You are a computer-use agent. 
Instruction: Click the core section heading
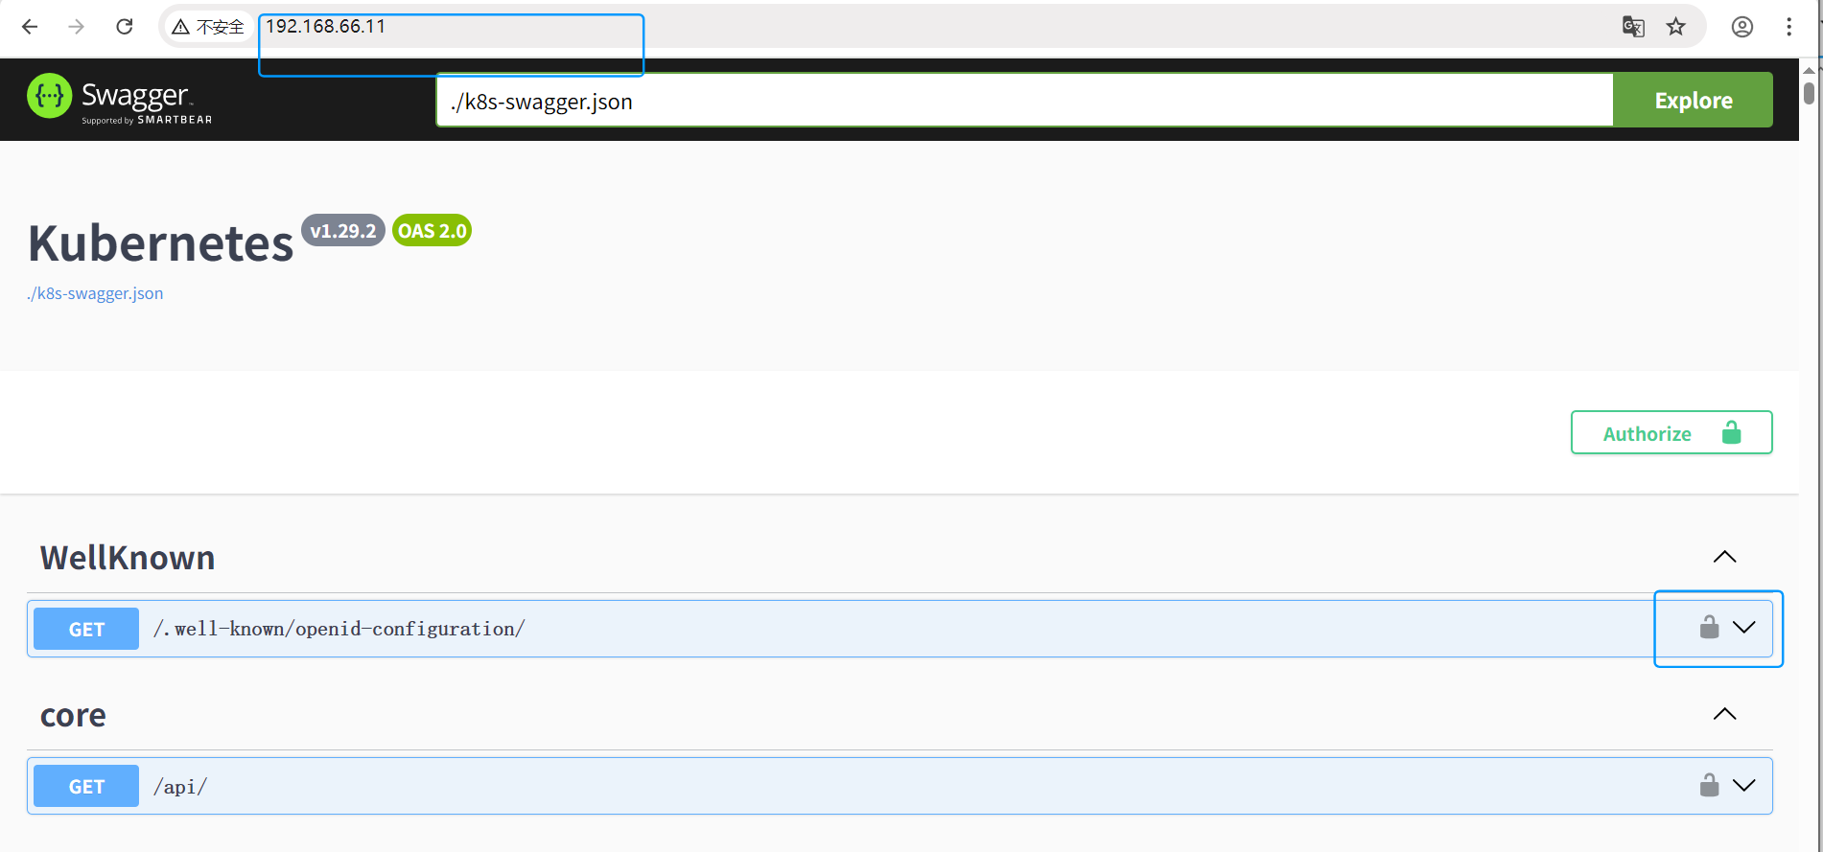click(73, 715)
